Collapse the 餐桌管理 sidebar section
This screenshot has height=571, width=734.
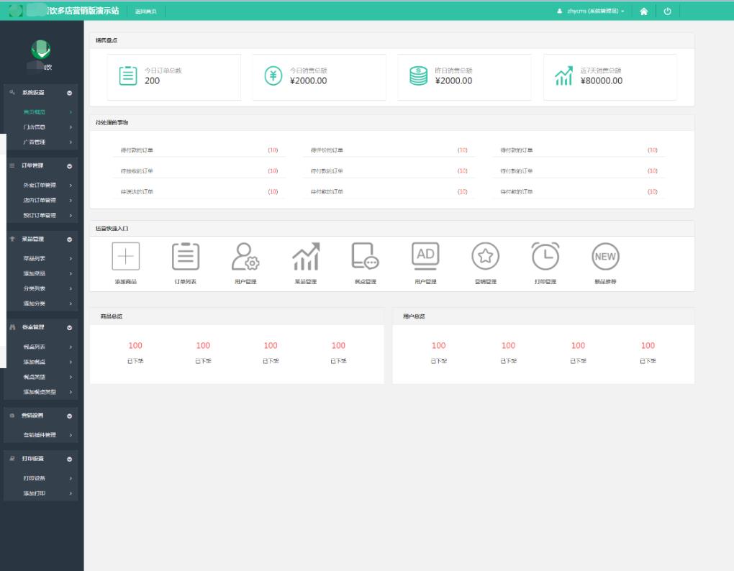tap(69, 327)
